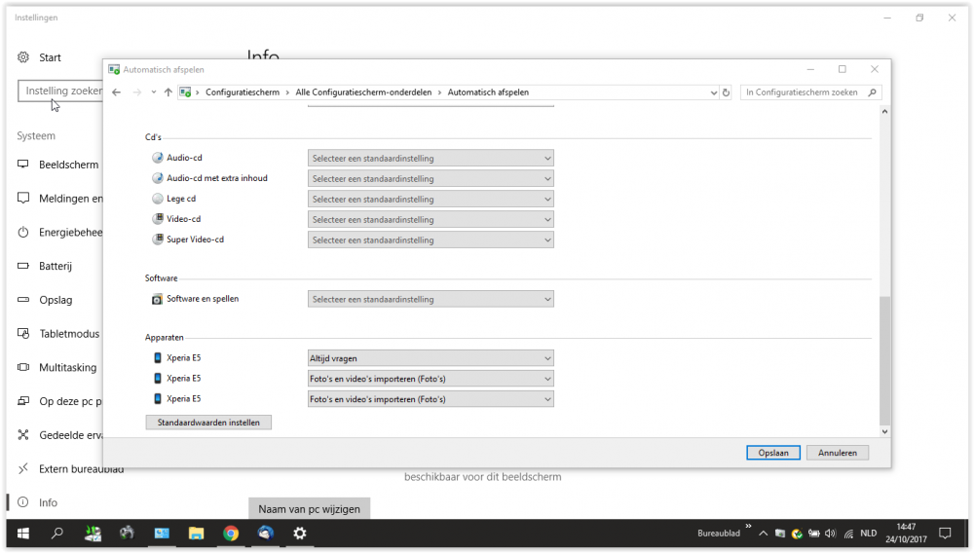The image size is (974, 553).
Task: Open File Explorer from the taskbar
Action: [196, 534]
